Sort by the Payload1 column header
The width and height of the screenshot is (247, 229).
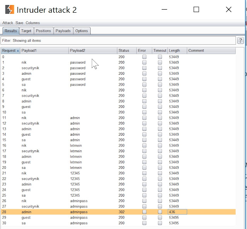coord(44,51)
